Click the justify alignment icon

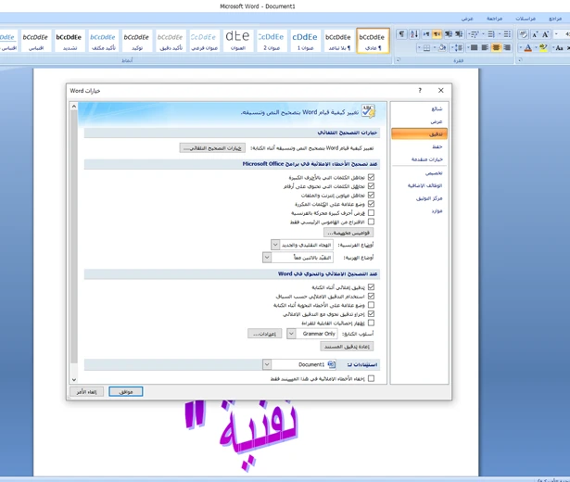click(474, 47)
